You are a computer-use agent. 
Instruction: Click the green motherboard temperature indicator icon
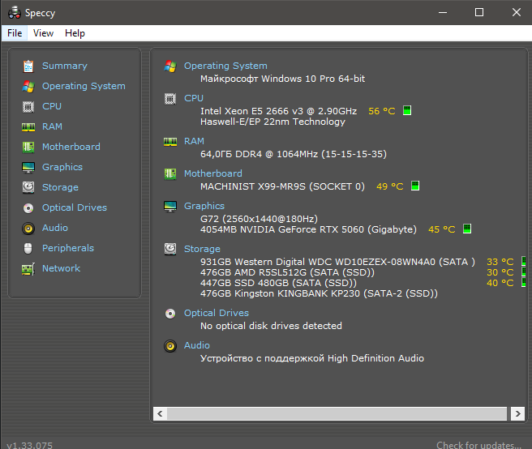[x=415, y=186]
